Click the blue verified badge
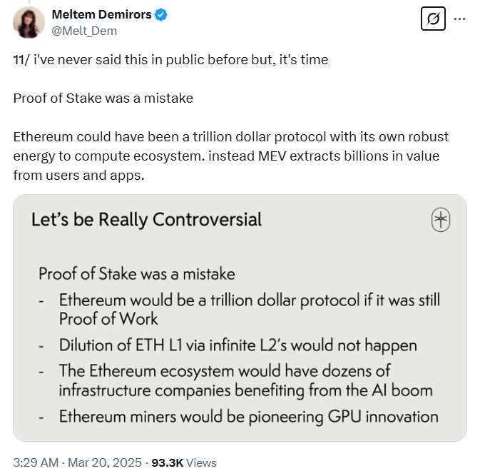 [161, 15]
